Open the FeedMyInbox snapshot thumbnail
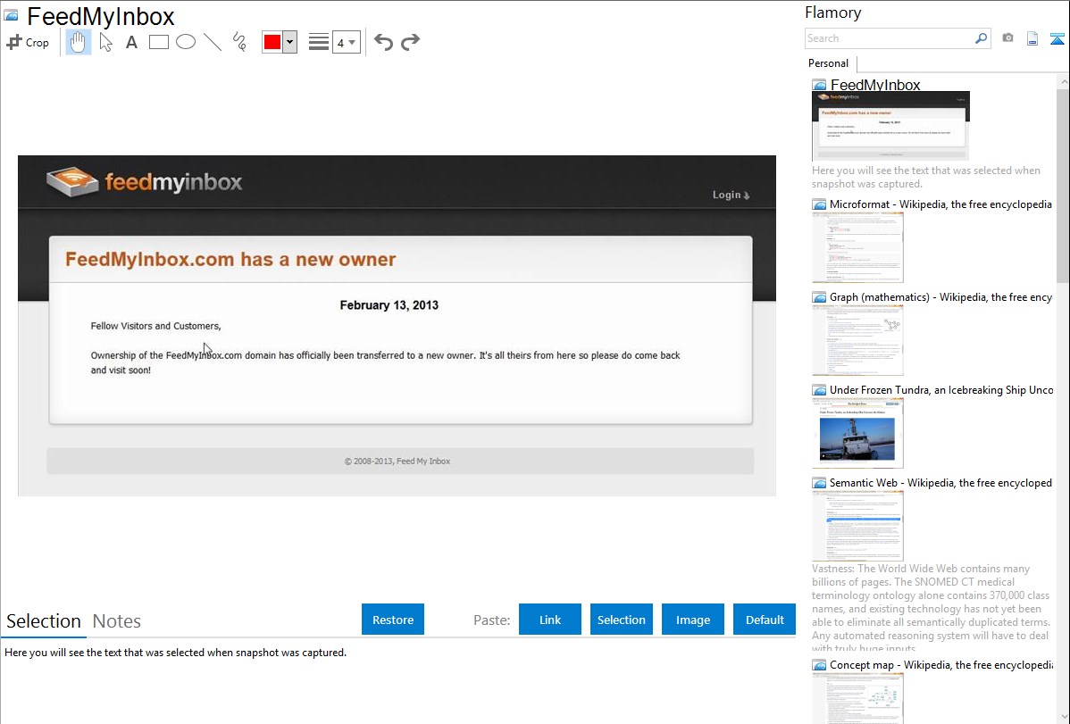The height and width of the screenshot is (724, 1070). tap(890, 126)
